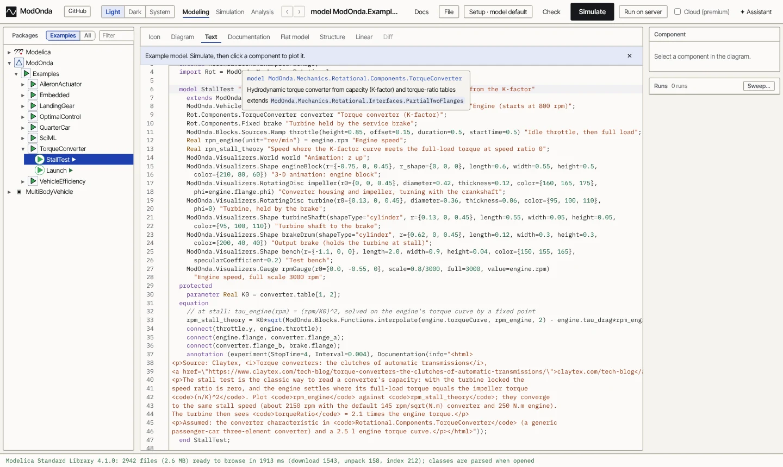This screenshot has height=467, width=783.
Task: Click the AileronActuator example icon
Action: click(33, 84)
